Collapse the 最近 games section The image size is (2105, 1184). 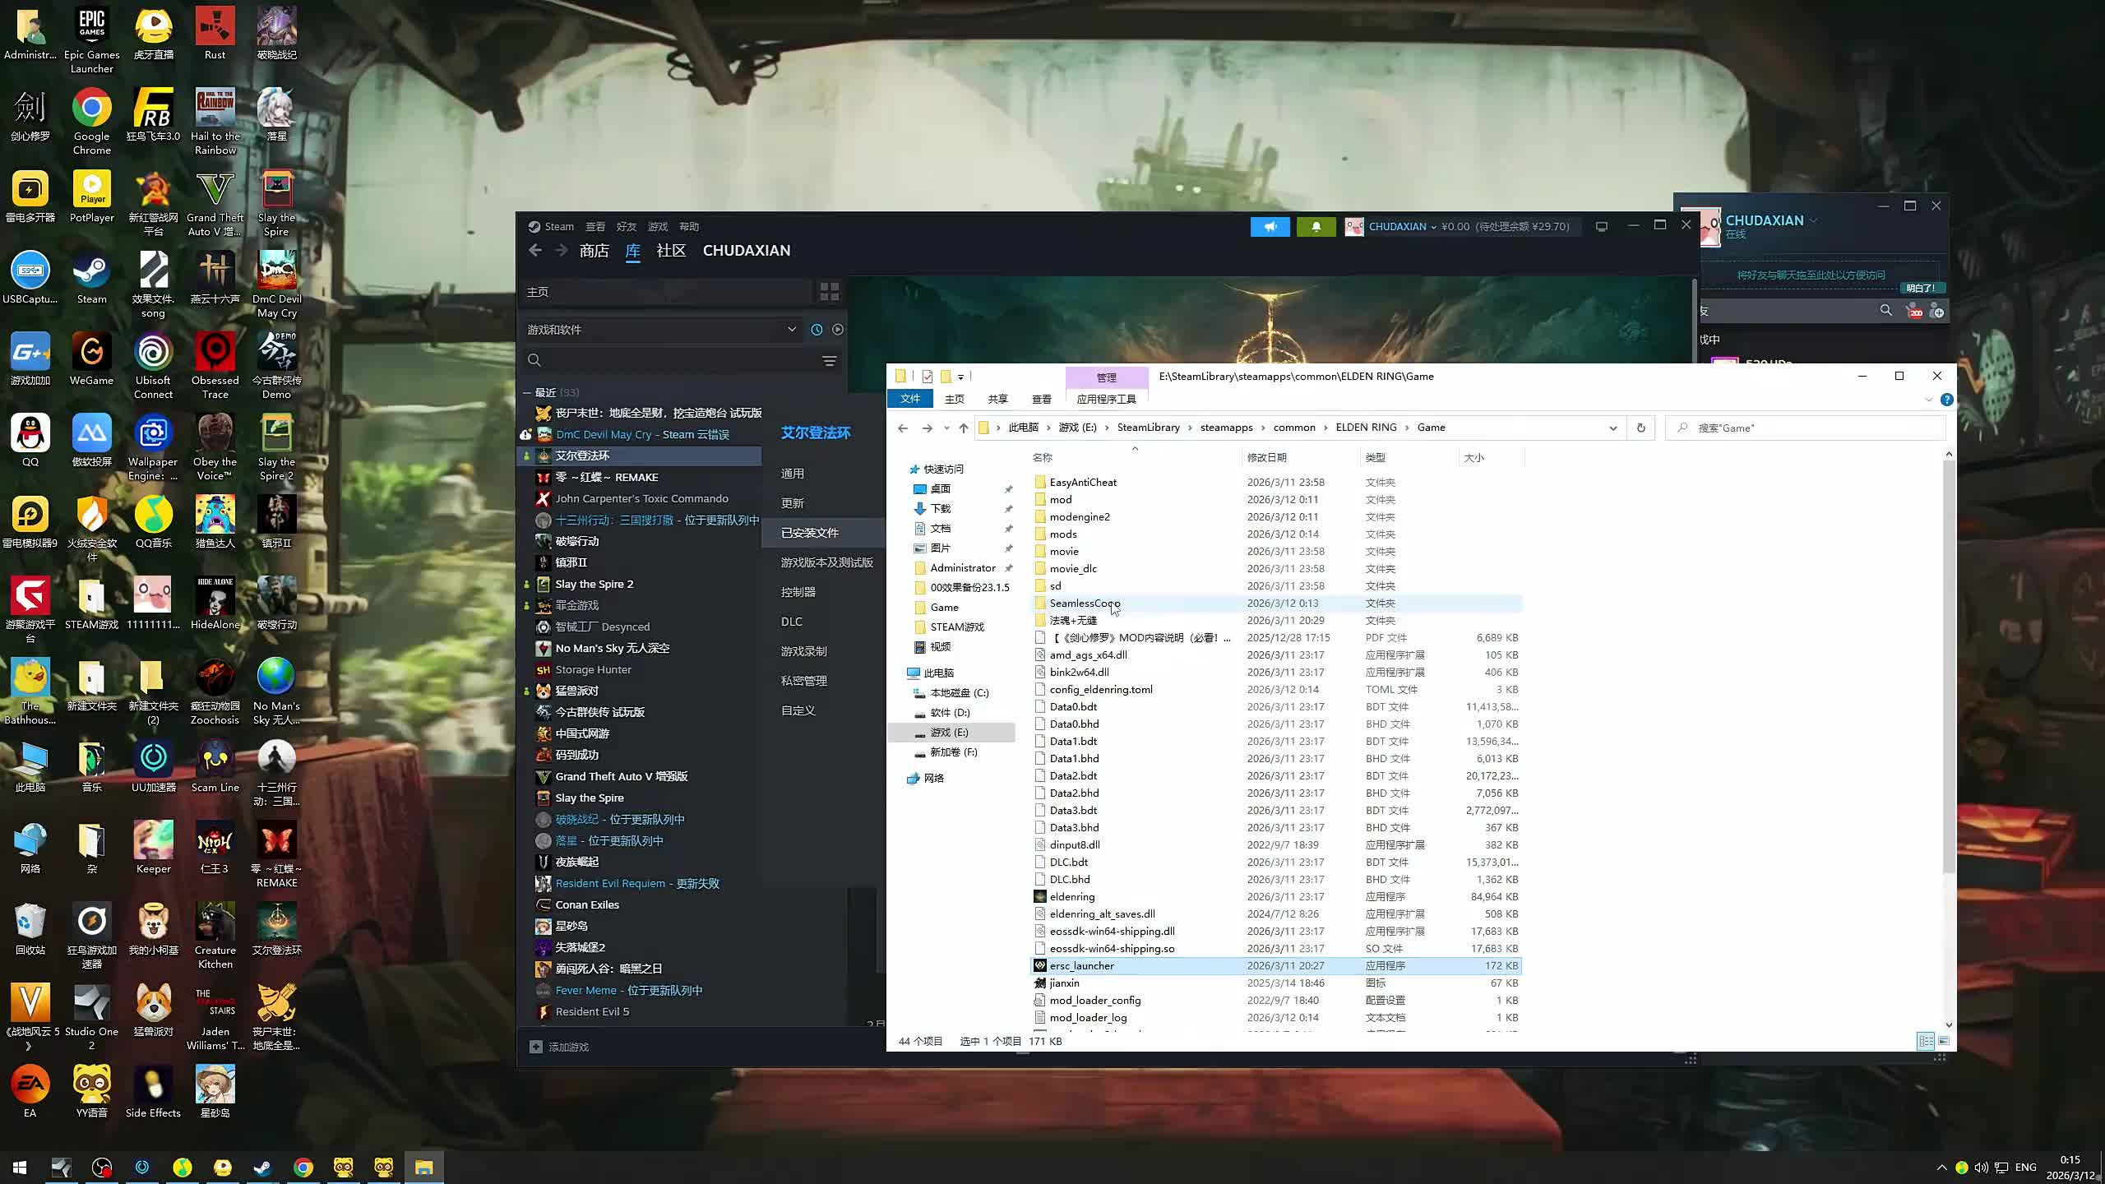tap(527, 393)
